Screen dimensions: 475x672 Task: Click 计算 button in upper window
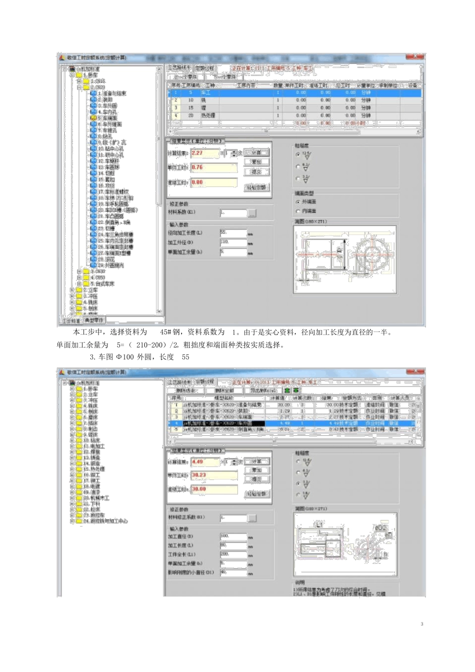(256, 152)
